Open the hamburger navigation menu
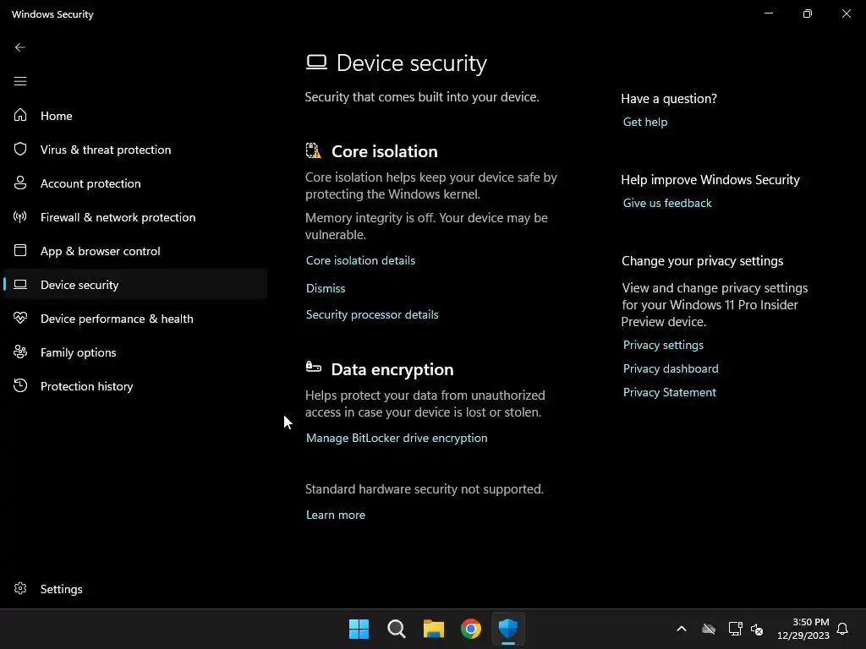This screenshot has width=866, height=649. point(20,81)
